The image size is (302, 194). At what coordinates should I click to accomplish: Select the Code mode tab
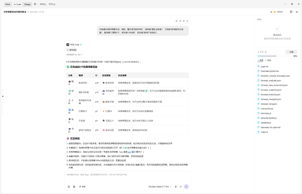(18, 4)
